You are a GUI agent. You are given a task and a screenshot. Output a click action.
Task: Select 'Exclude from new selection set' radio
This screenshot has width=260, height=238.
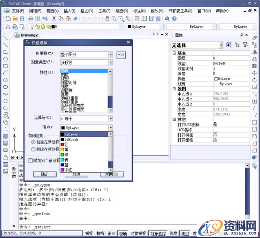click(33, 149)
